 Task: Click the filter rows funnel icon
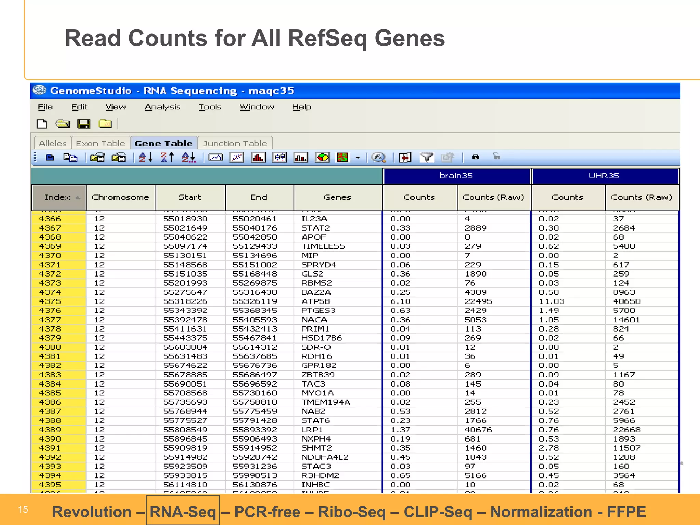427,157
